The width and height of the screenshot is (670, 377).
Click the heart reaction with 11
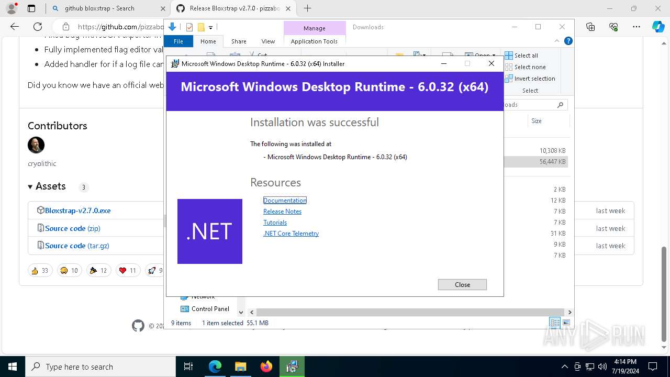[128, 271]
